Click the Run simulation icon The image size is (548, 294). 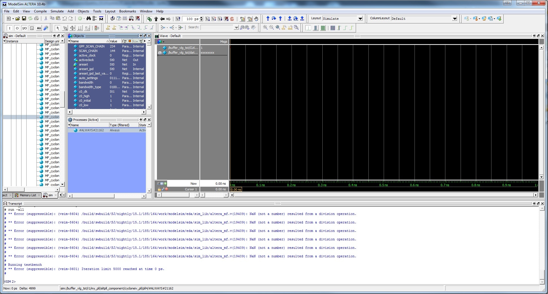coord(208,19)
